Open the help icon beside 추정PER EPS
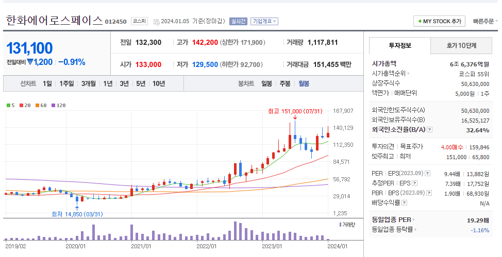The height and width of the screenshot is (257, 502). click(414, 183)
